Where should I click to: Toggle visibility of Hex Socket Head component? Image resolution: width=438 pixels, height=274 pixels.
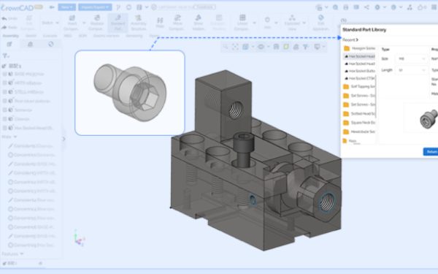[x=5, y=128]
